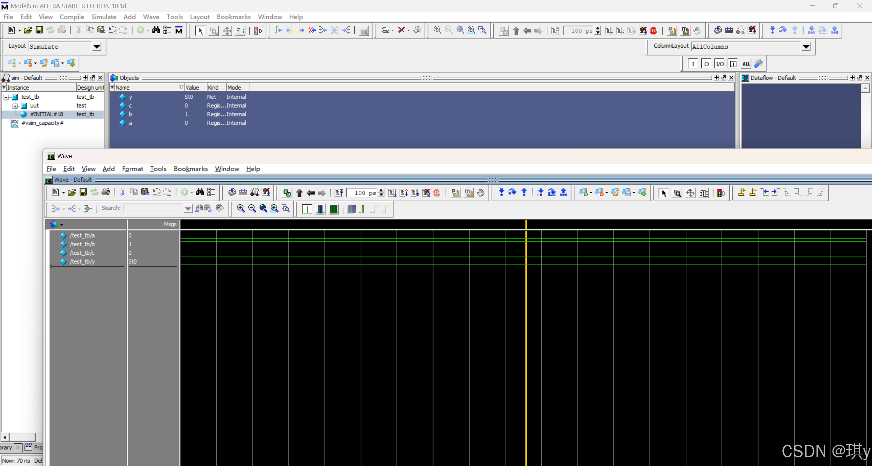Open Format menu in Wave window
872x466 pixels.
point(132,169)
